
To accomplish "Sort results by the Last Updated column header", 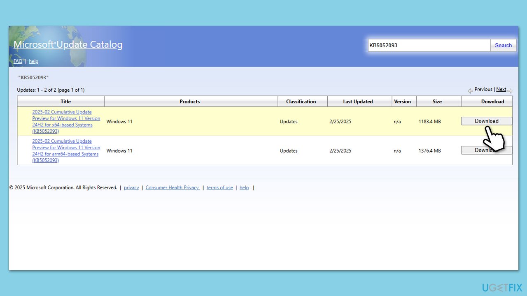I will click(358, 101).
